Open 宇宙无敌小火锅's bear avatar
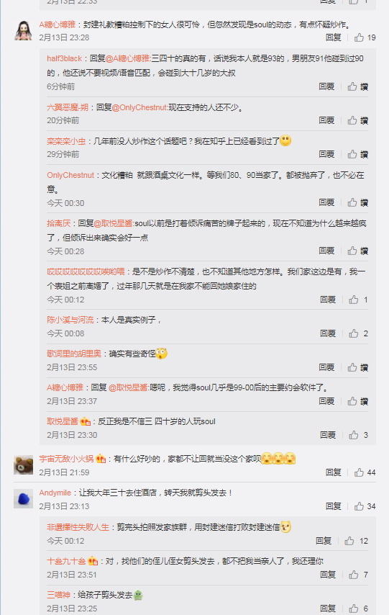This screenshot has height=615, width=389. 23,464
